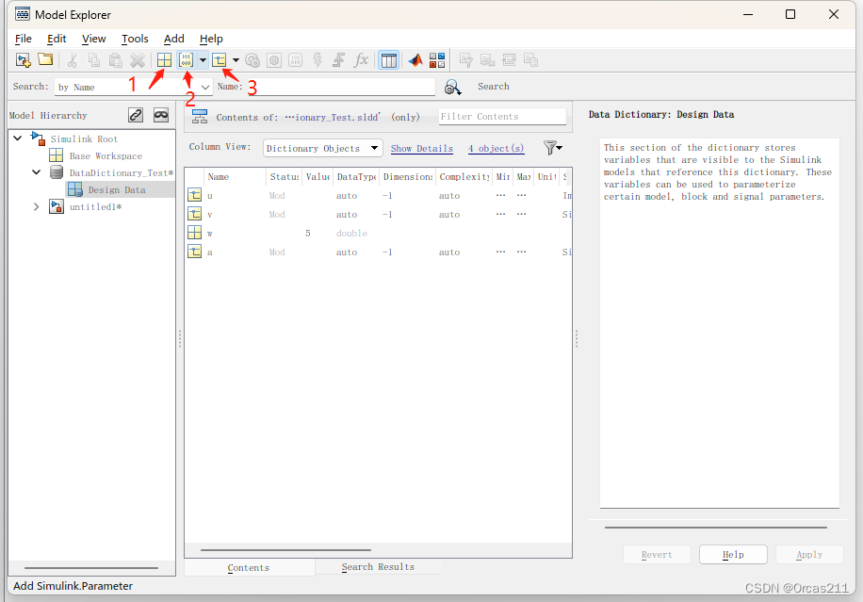Click the Open folder toolbar icon
Image resolution: width=863 pixels, height=602 pixels.
[x=45, y=59]
